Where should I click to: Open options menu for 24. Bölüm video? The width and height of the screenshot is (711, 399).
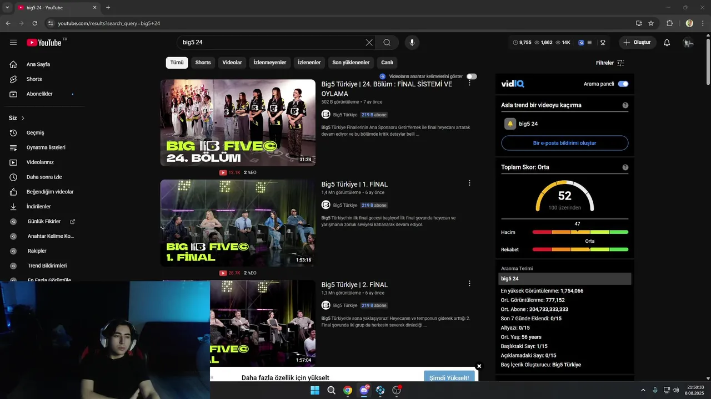tap(469, 83)
